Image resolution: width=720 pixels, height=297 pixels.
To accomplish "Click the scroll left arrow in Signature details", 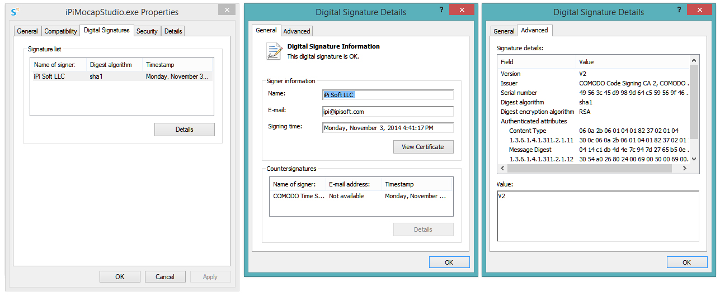I will pos(502,169).
